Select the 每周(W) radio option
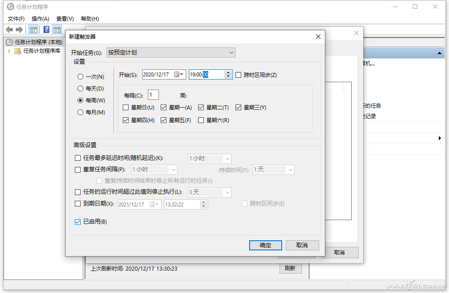Screen dimensions: 449x293 pyautogui.click(x=92, y=100)
